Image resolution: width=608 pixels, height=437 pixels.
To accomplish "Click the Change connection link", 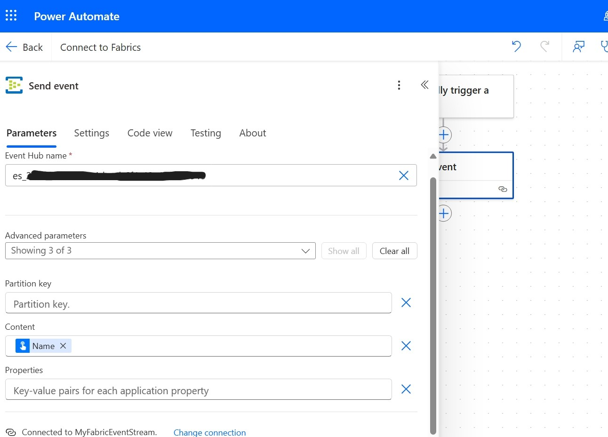I will click(x=210, y=432).
